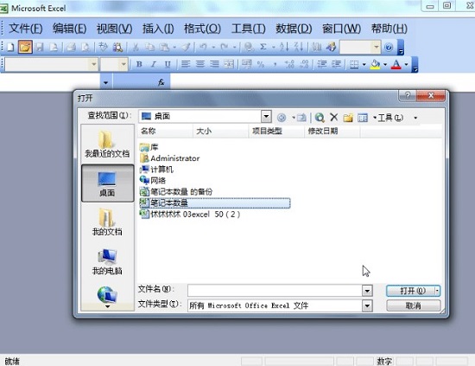Open the 文件名 dropdown arrow
This screenshot has width=475, height=366.
tap(367, 291)
